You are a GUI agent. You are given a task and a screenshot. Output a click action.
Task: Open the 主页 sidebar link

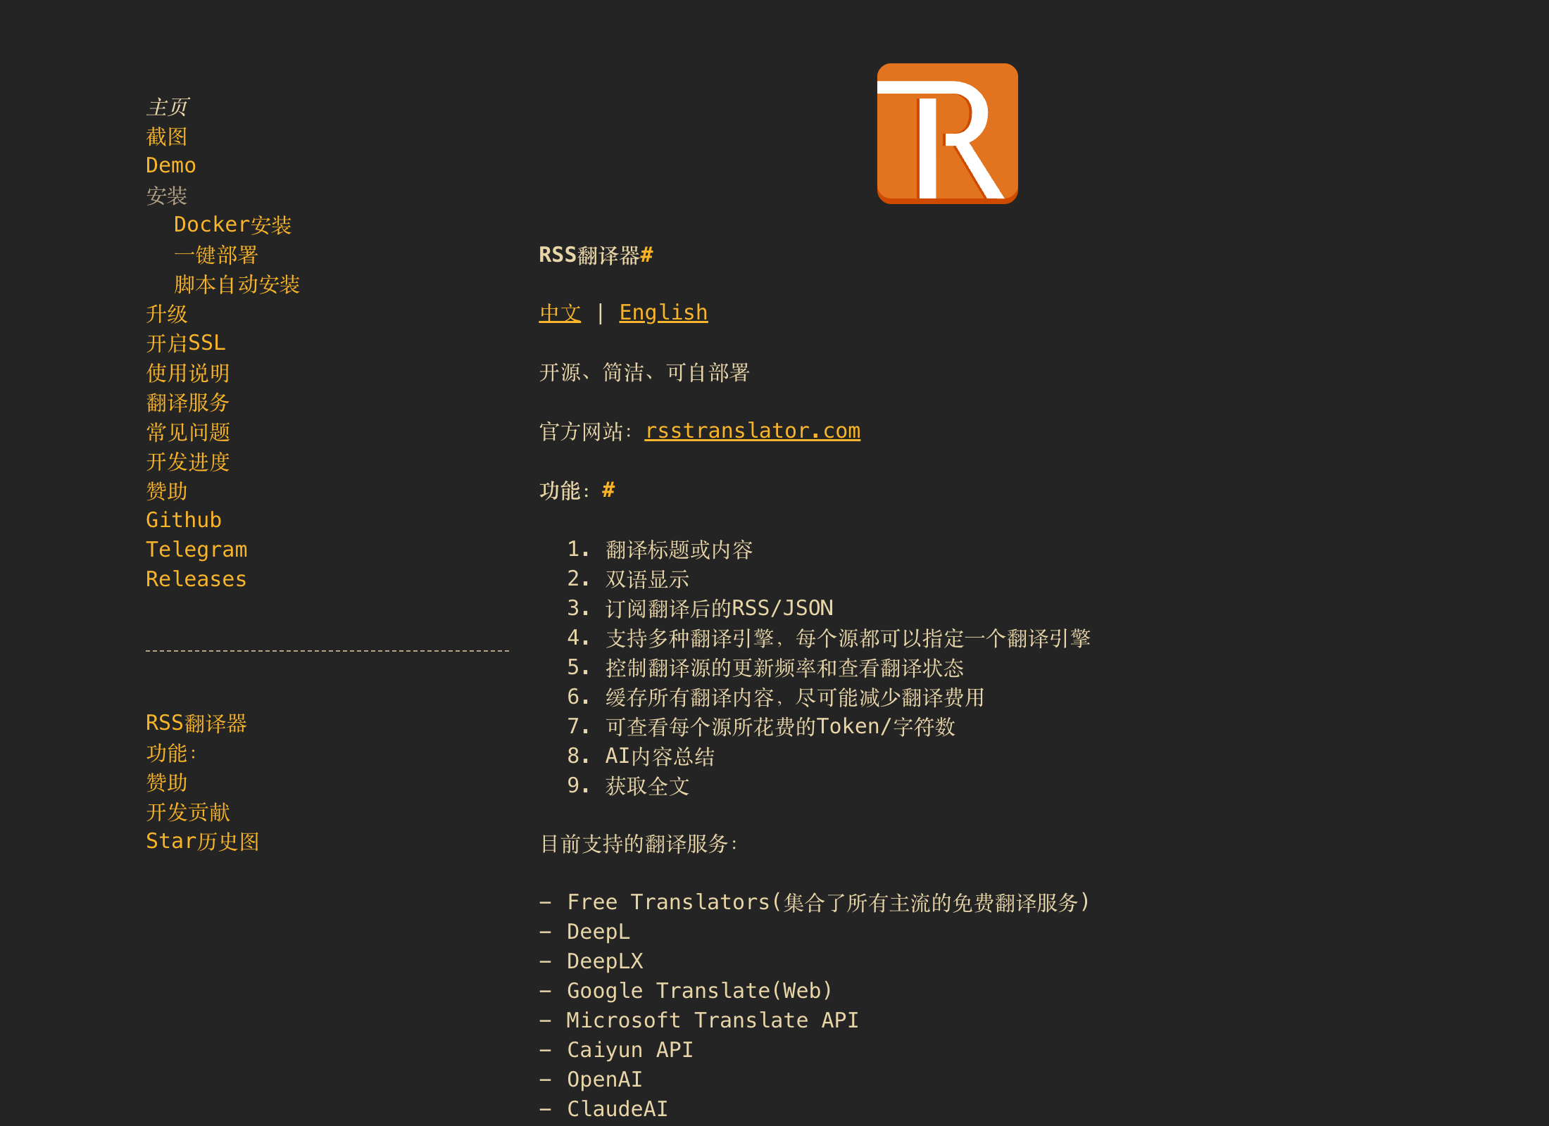(x=167, y=107)
